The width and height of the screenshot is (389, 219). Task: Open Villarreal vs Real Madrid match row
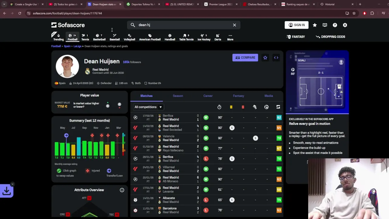(207, 169)
